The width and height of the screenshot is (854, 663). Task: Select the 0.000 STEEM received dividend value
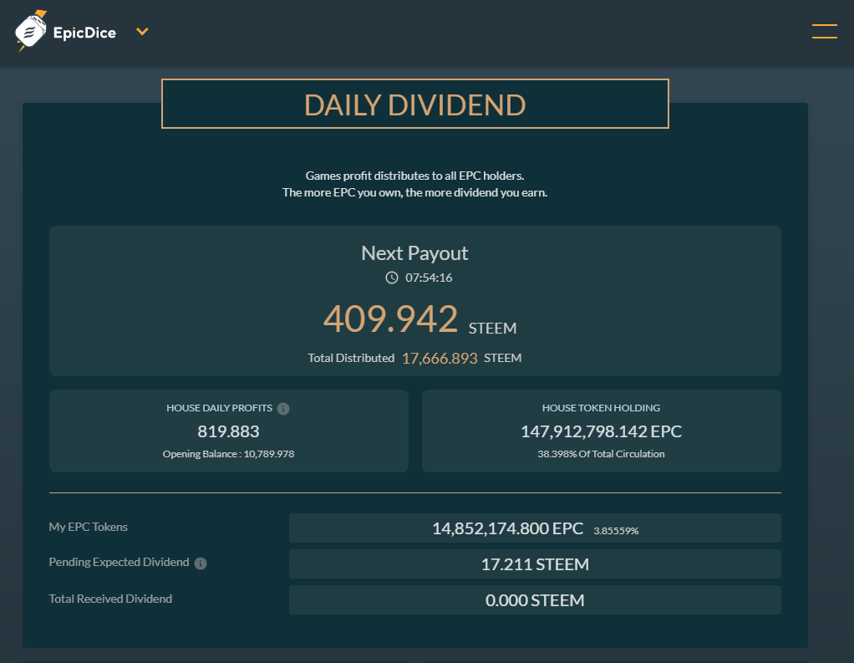535,600
